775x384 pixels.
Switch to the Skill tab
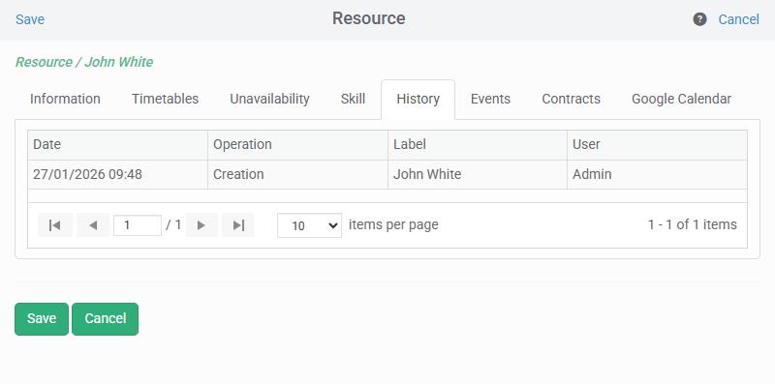tap(353, 99)
